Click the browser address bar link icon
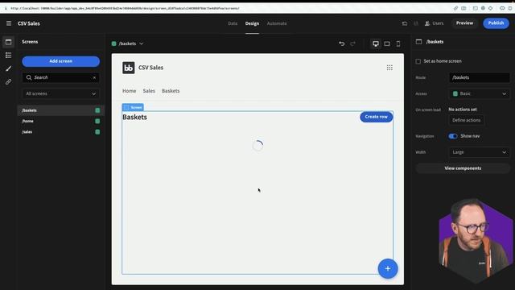This screenshot has height=290, width=515. 455,8
